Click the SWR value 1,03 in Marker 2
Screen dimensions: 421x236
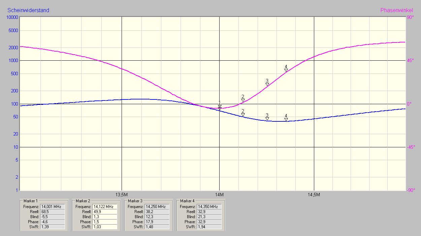105,227
